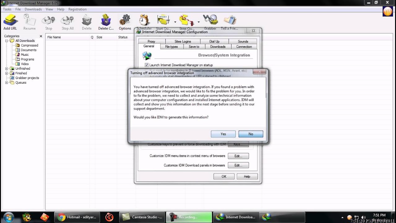Image resolution: width=396 pixels, height=223 pixels.
Task: Switch to the Sites Logins tab
Action: tap(183, 42)
